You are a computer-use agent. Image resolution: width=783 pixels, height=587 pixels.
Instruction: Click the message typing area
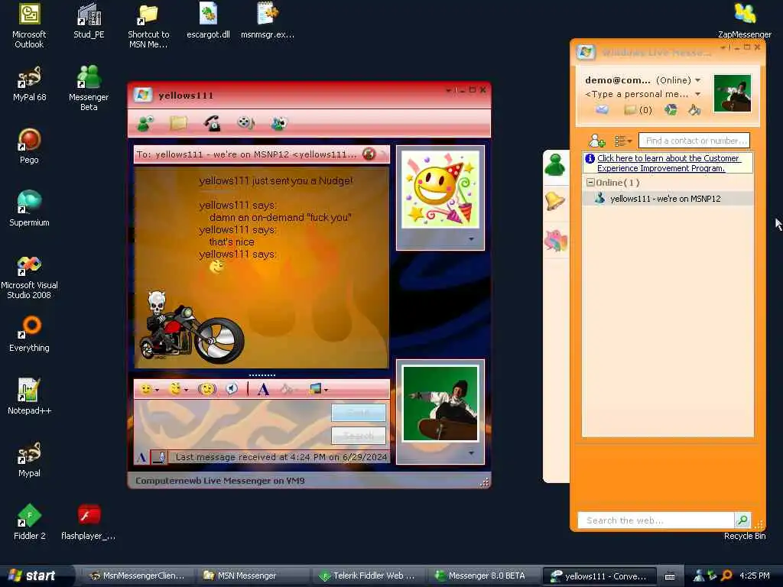tap(232, 424)
